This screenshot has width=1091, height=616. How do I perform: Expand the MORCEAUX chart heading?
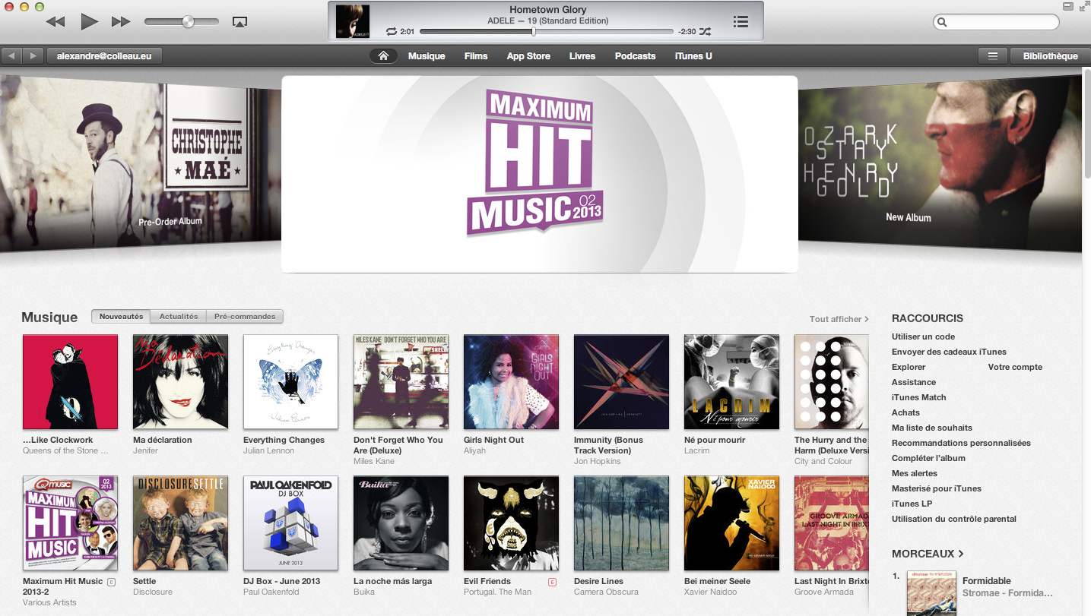[x=928, y=554]
